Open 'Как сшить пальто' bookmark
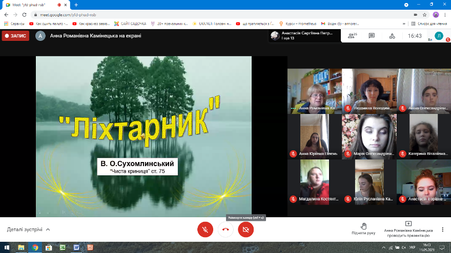Image resolution: width=451 pixels, height=253 pixels. click(x=48, y=24)
